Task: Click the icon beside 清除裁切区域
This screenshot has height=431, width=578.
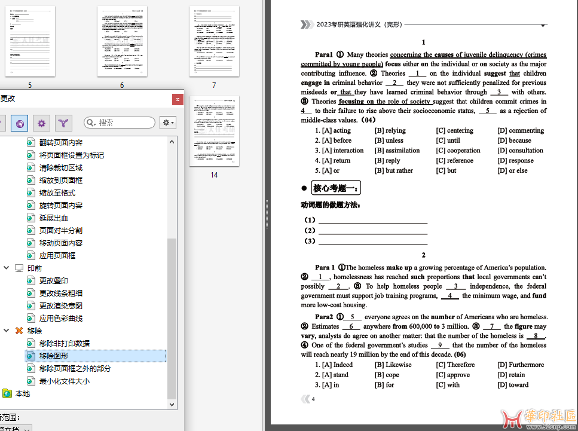Action: [x=31, y=168]
